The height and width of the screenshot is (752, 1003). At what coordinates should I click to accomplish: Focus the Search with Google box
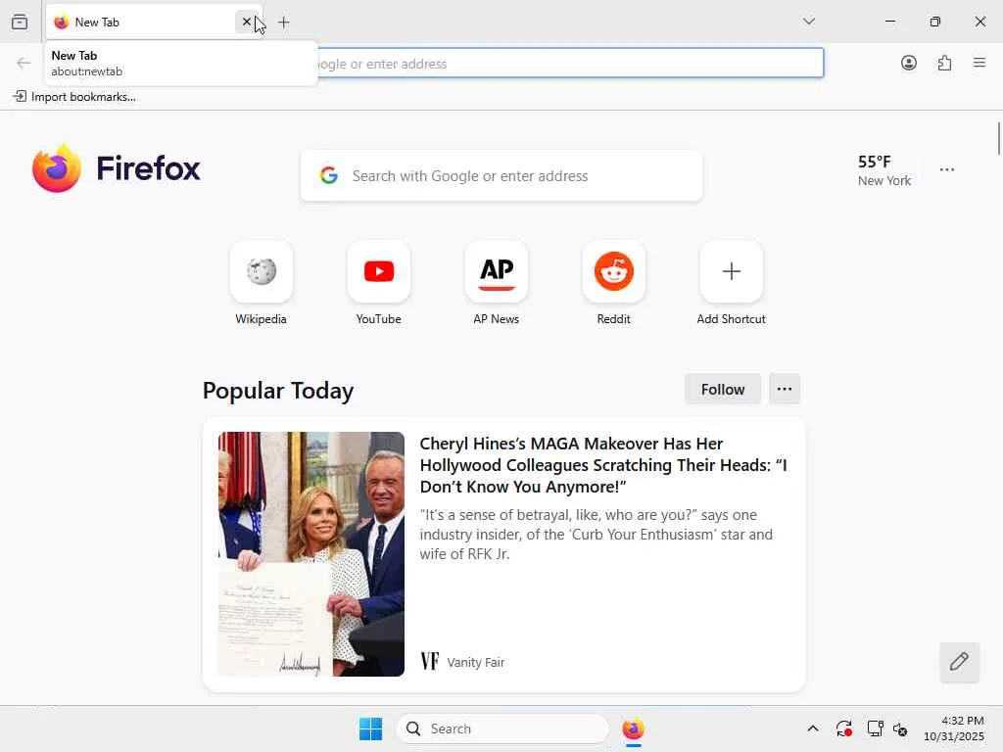tap(501, 176)
